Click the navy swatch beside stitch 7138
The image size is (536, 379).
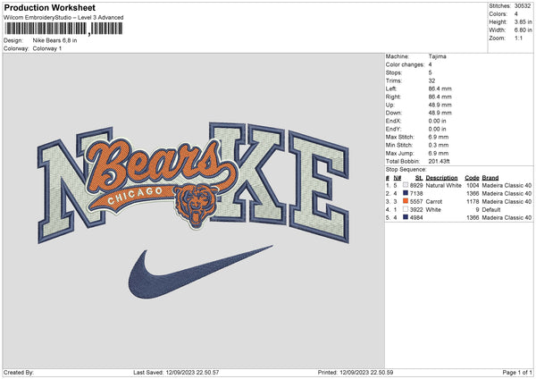point(406,193)
